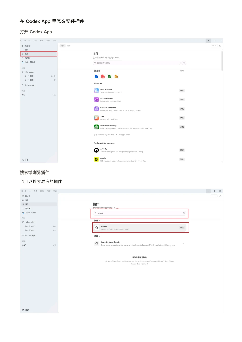
Task: Open the red PDF connected plugin icon
Action: (x=103, y=76)
